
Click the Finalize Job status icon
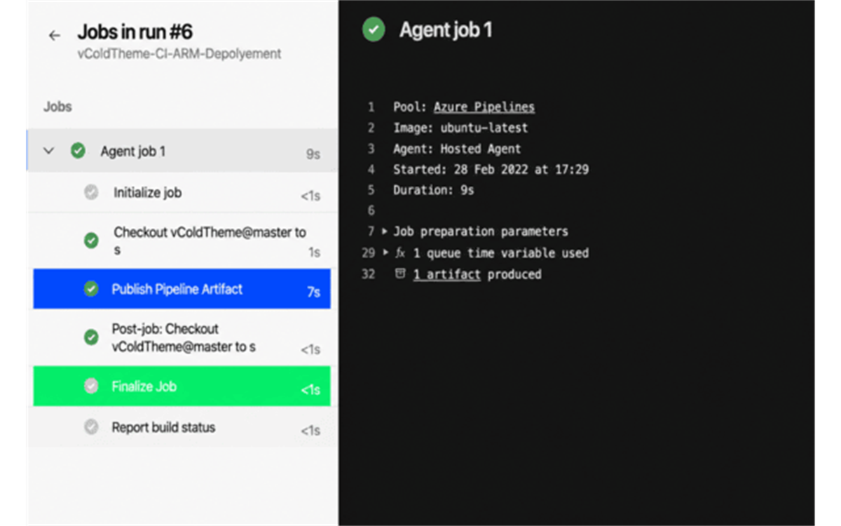coord(91,386)
